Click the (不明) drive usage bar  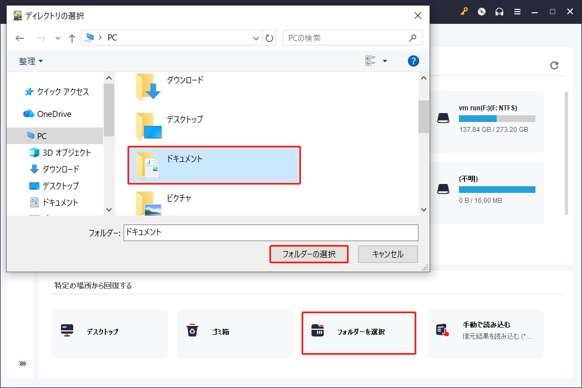coord(497,190)
